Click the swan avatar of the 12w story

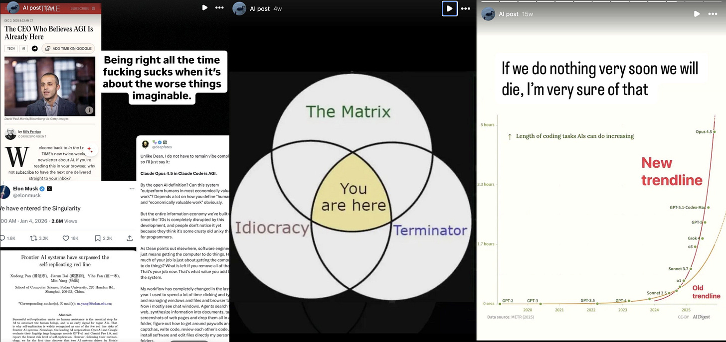click(x=13, y=8)
